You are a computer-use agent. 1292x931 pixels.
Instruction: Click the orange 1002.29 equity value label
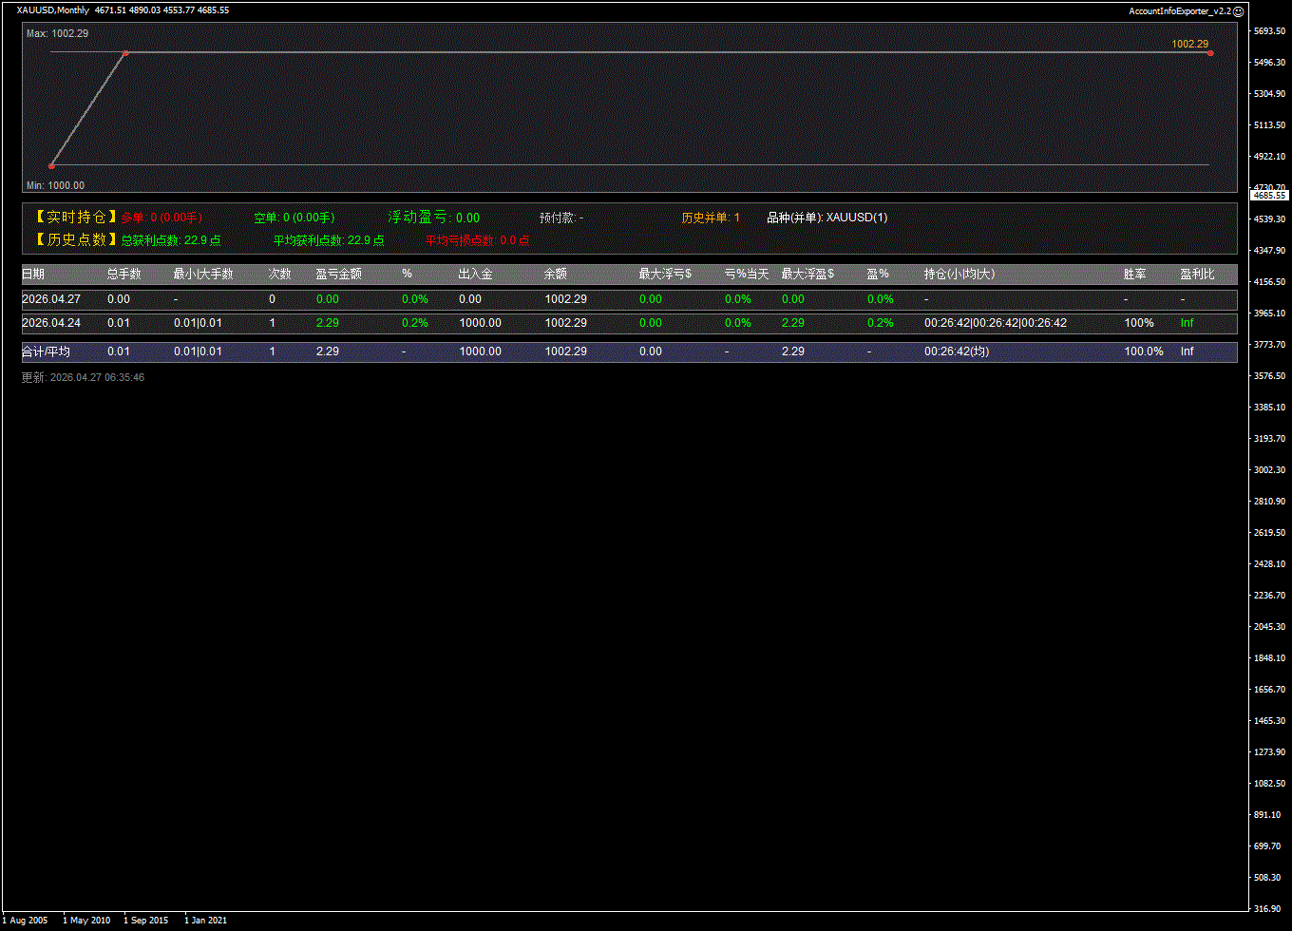pyautogui.click(x=1189, y=44)
